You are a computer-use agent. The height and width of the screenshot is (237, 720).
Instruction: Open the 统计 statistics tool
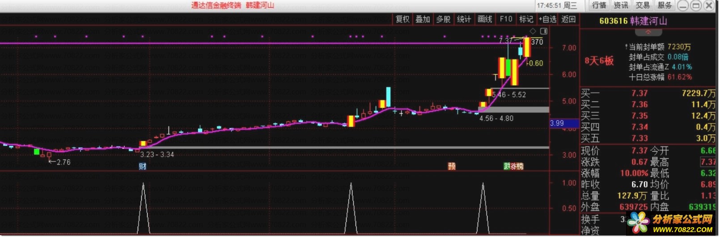464,19
